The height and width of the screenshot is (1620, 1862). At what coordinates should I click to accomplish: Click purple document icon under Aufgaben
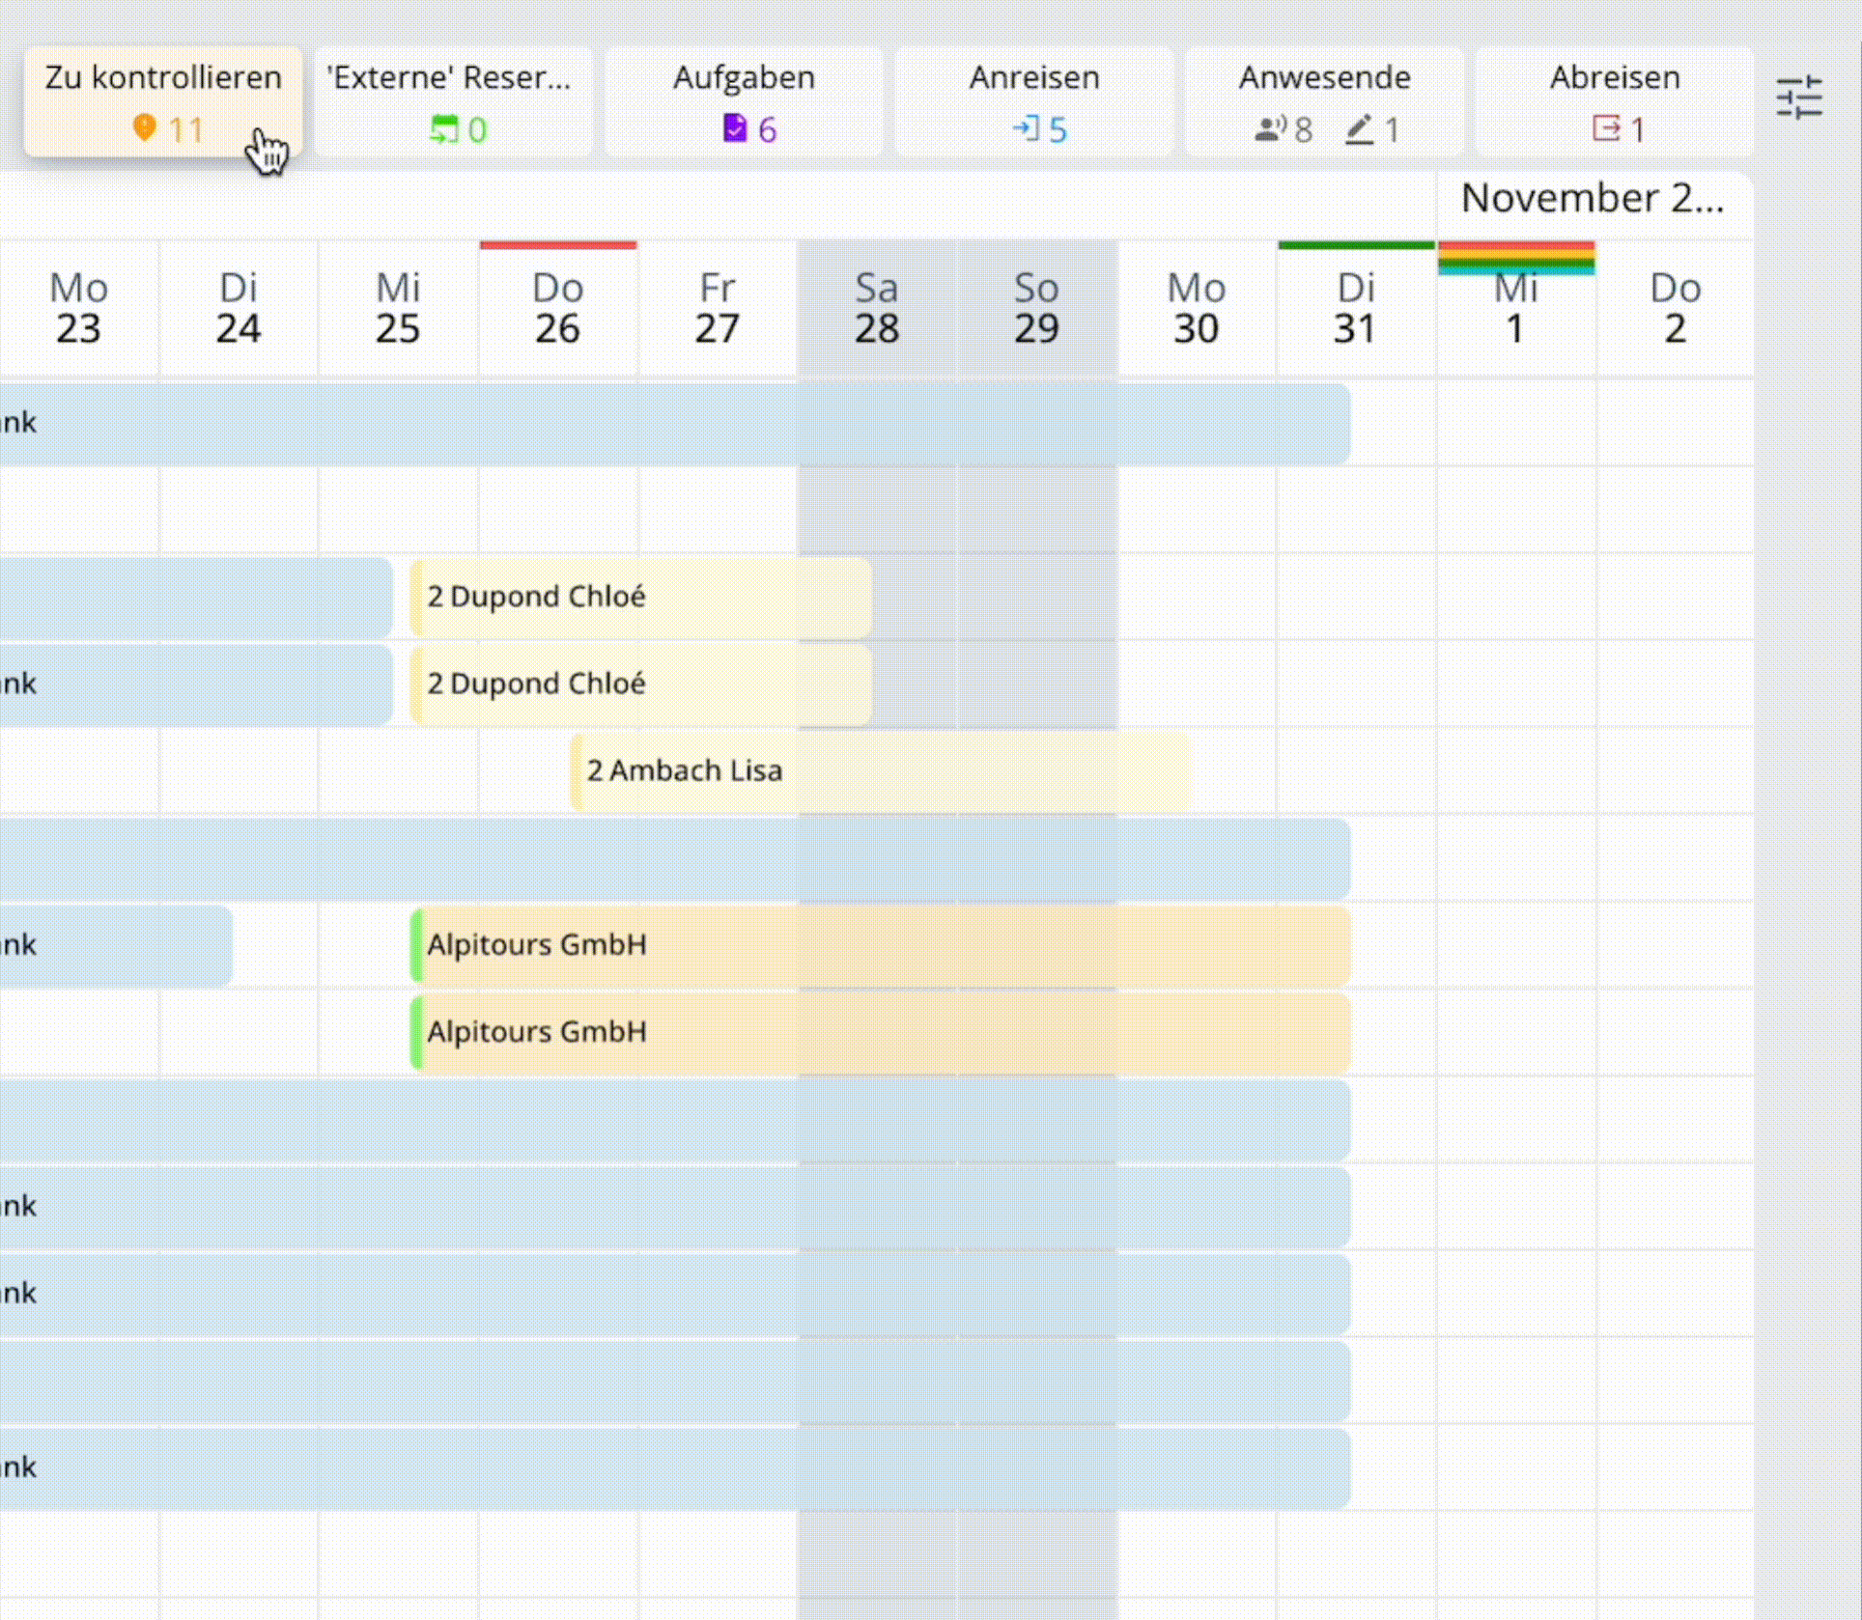pos(735,127)
